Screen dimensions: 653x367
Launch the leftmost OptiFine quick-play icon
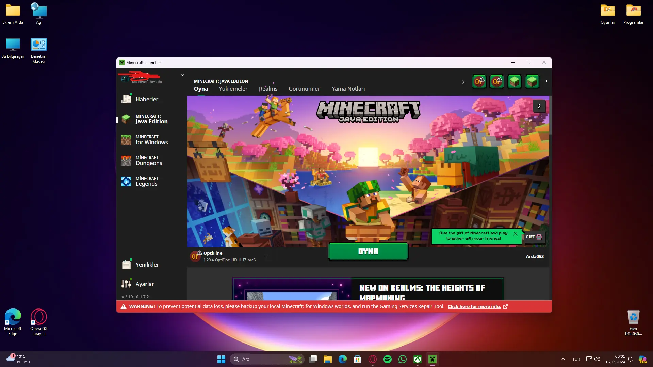point(479,82)
